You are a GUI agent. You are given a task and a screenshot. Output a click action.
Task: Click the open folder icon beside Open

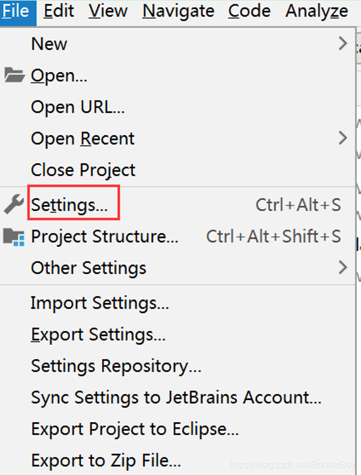(14, 75)
